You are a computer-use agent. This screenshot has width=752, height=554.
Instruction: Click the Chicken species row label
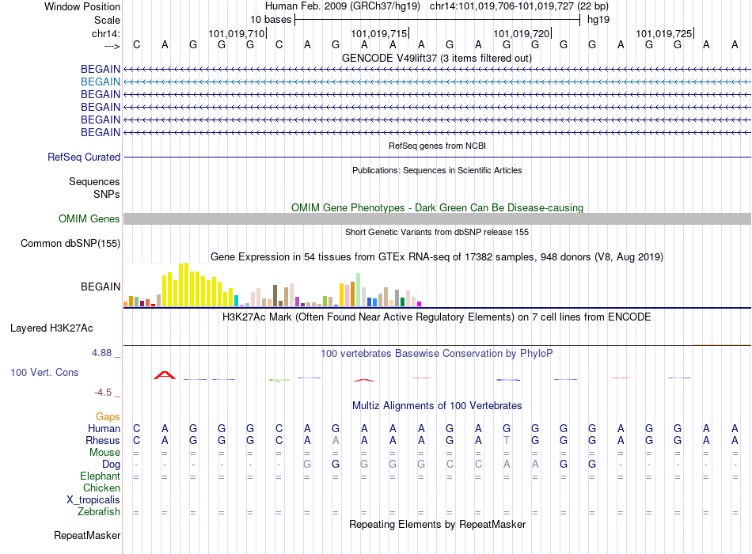[101, 488]
